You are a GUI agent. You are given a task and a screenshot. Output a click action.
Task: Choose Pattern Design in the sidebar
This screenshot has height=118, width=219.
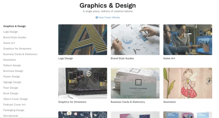pyautogui.click(x=12, y=65)
